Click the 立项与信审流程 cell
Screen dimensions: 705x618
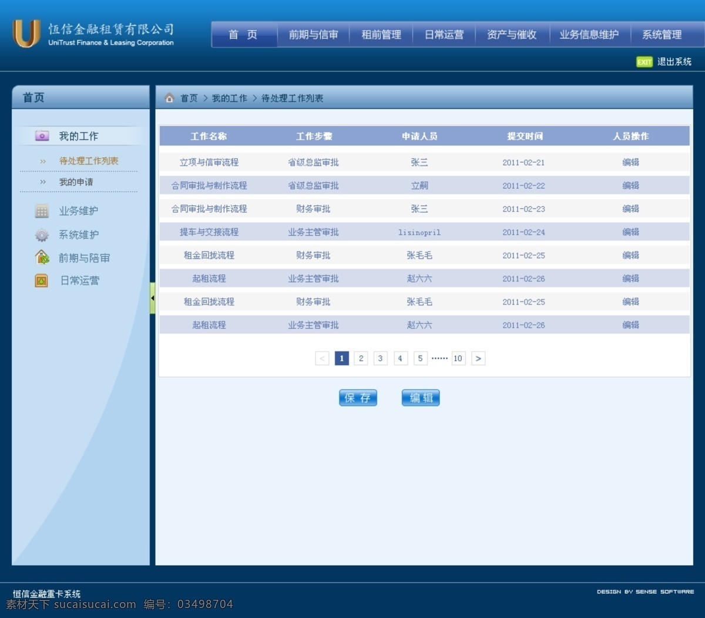tap(209, 162)
